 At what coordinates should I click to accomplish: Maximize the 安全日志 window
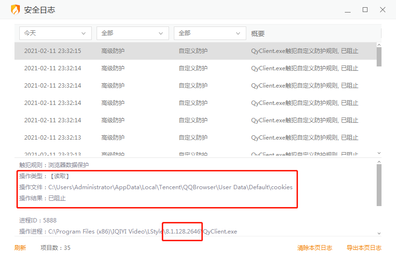pyautogui.click(x=365, y=10)
